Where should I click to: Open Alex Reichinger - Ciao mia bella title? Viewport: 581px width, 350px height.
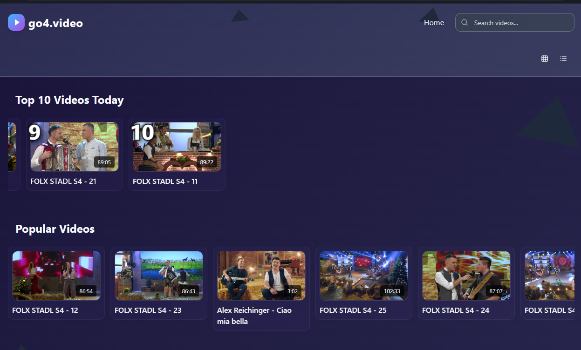click(x=254, y=316)
